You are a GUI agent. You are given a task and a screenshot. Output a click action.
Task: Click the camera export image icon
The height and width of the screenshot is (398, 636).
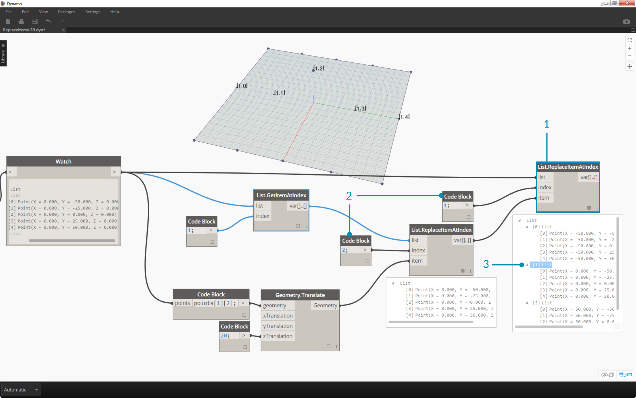(x=626, y=21)
